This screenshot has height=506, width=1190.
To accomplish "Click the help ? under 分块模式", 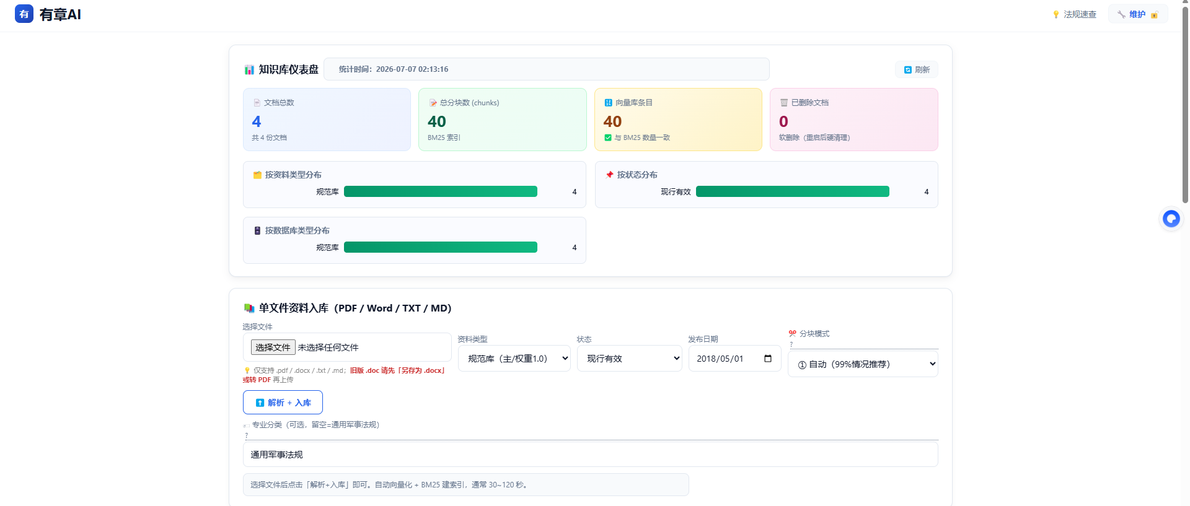I will click(791, 344).
